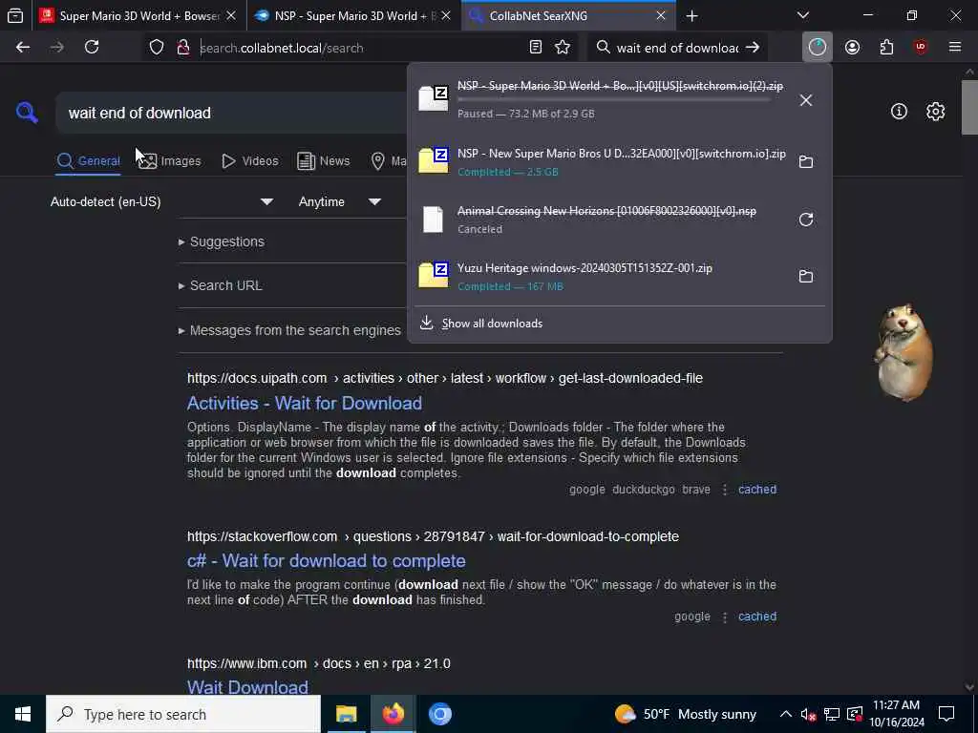
Task: Click the SearXNG magnifier logo
Action: (27, 113)
